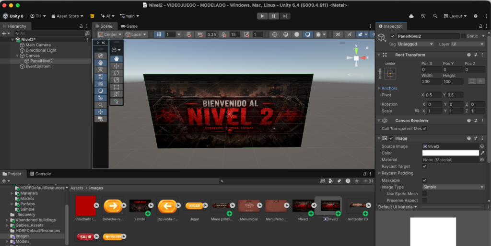Enable Use Sprite Mesh checkbox
The width and height of the screenshot is (491, 246).
pyautogui.click(x=425, y=194)
